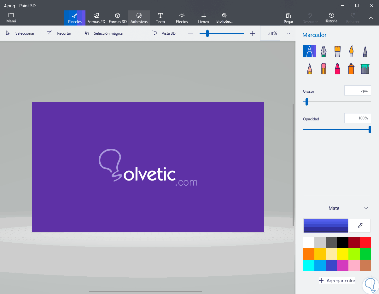
Task: Select the Fill bucket tool
Action: 365,68
